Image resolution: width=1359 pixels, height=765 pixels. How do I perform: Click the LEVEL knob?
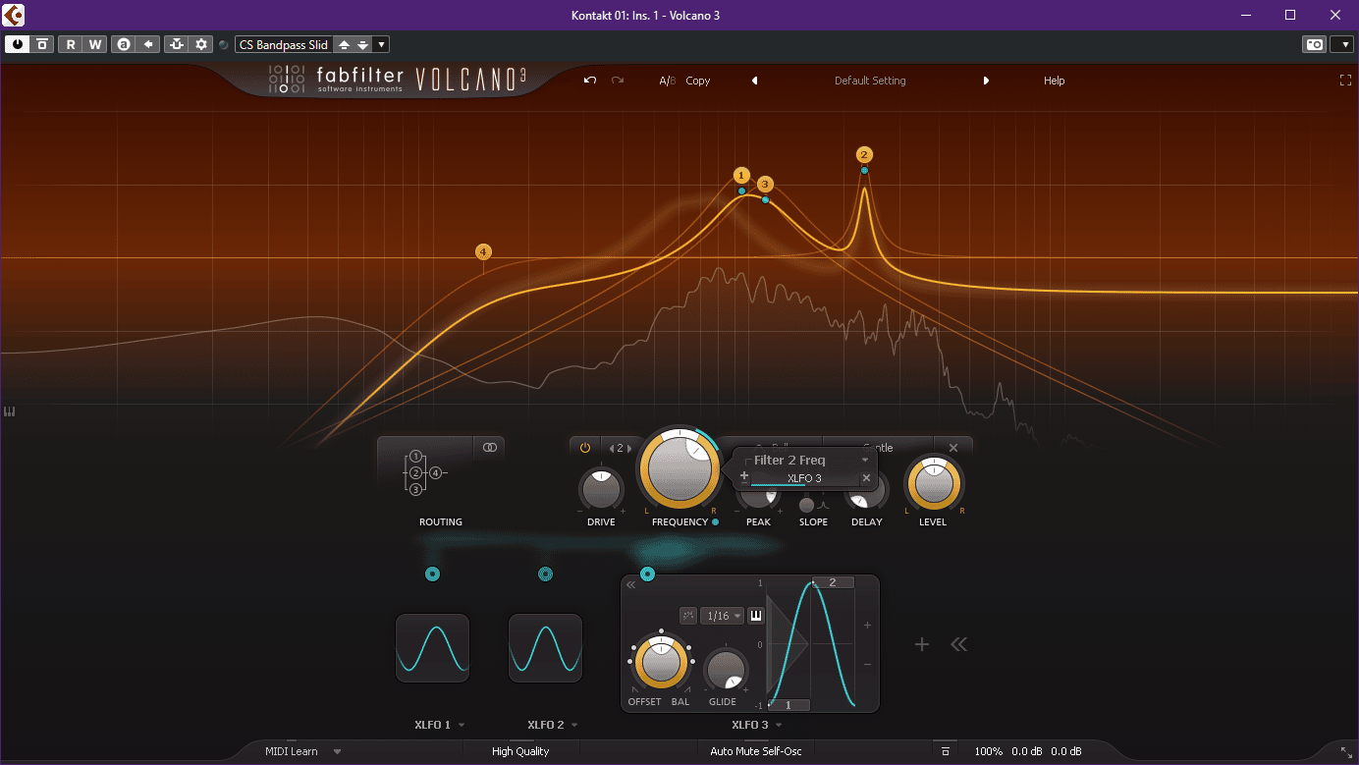click(x=933, y=484)
